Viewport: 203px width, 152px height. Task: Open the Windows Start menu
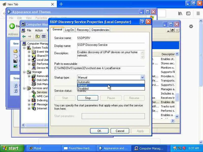tap(12, 148)
